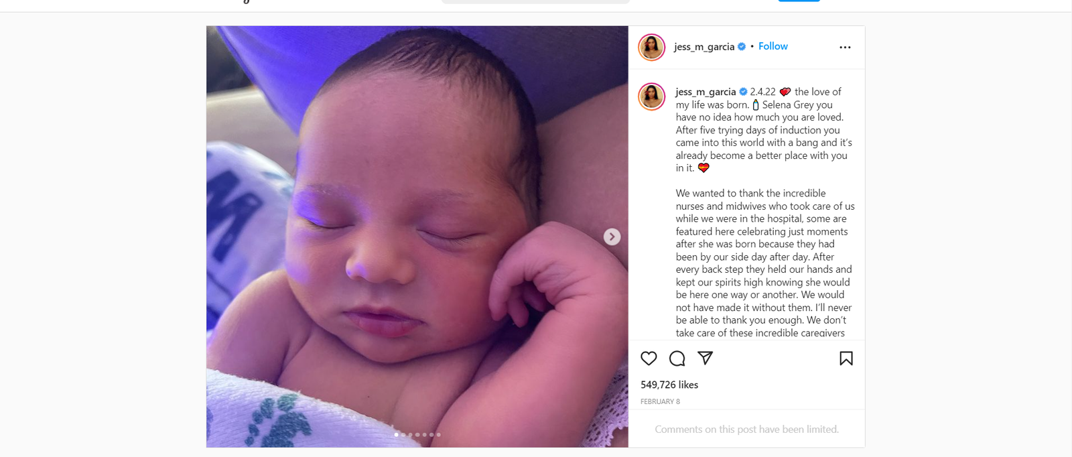Click the caption text about nurses and midwives

tap(764, 263)
